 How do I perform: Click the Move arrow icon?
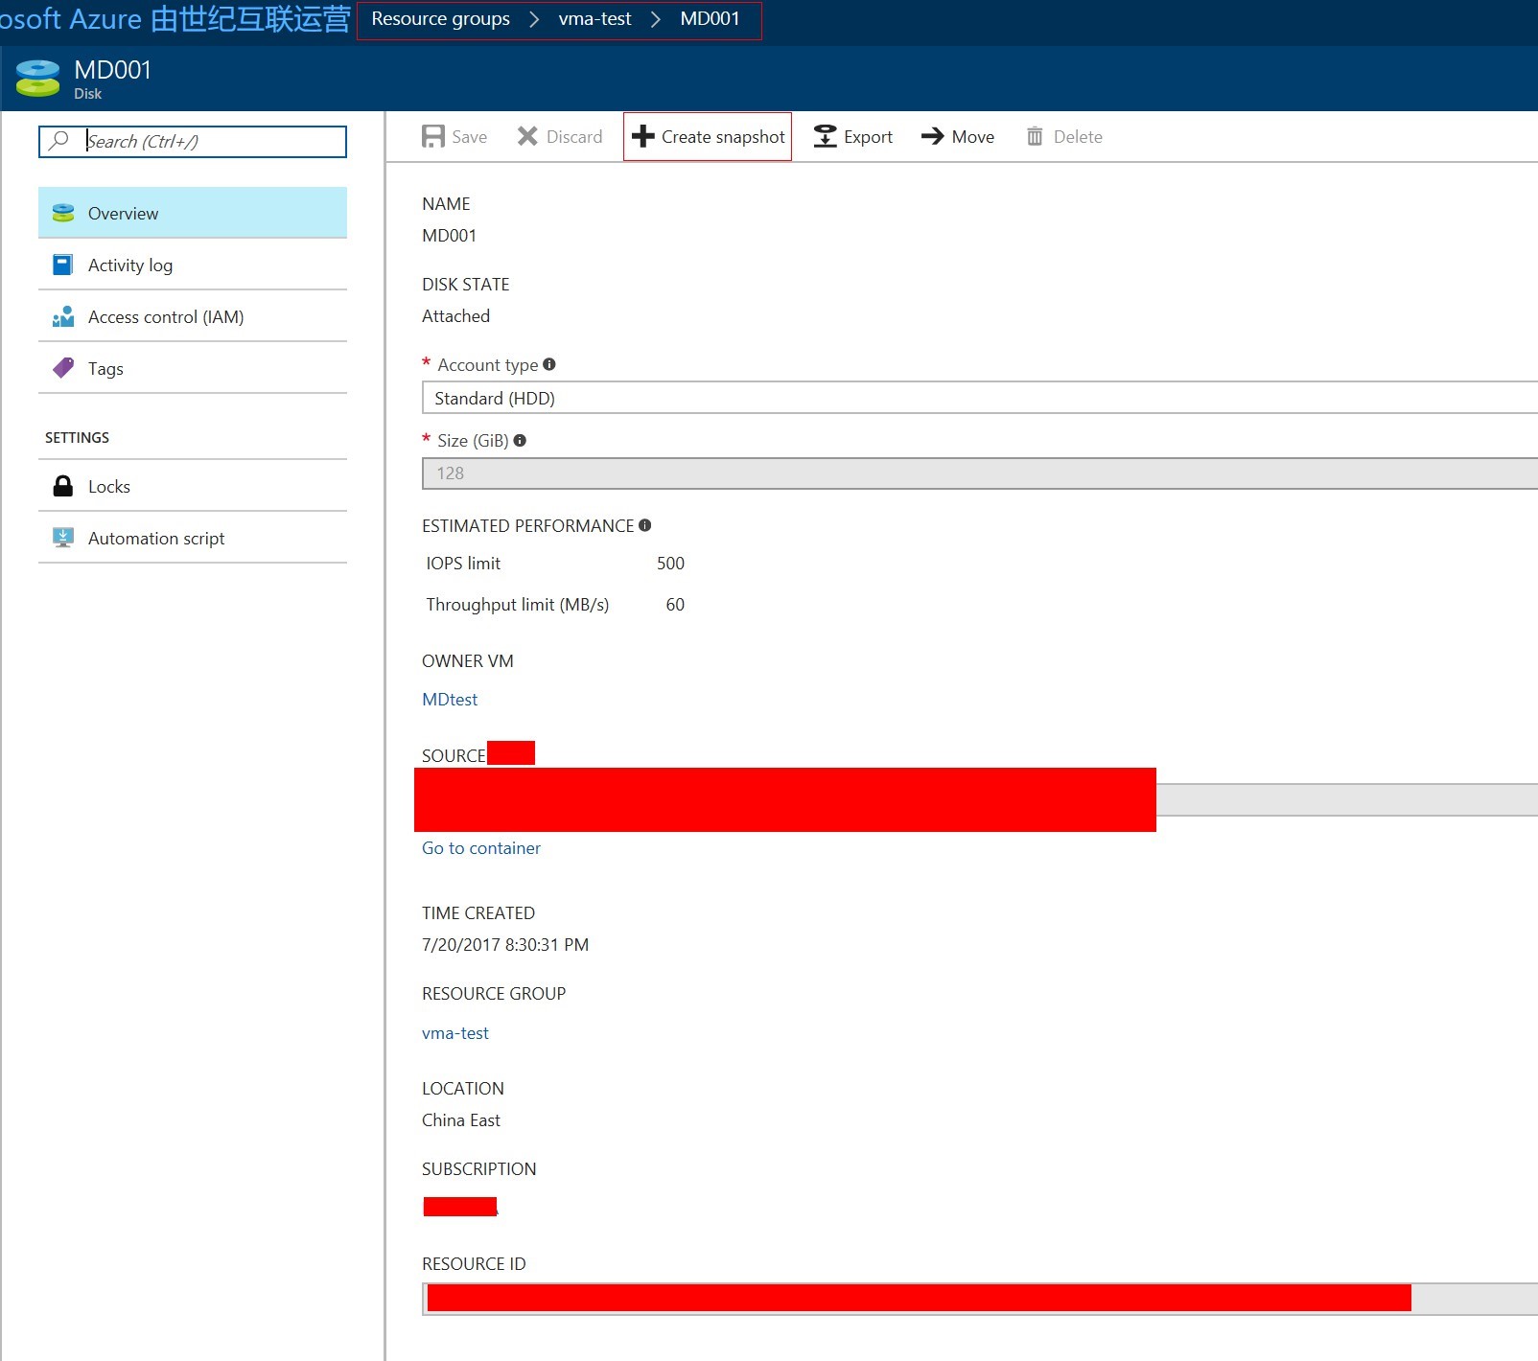[932, 137]
